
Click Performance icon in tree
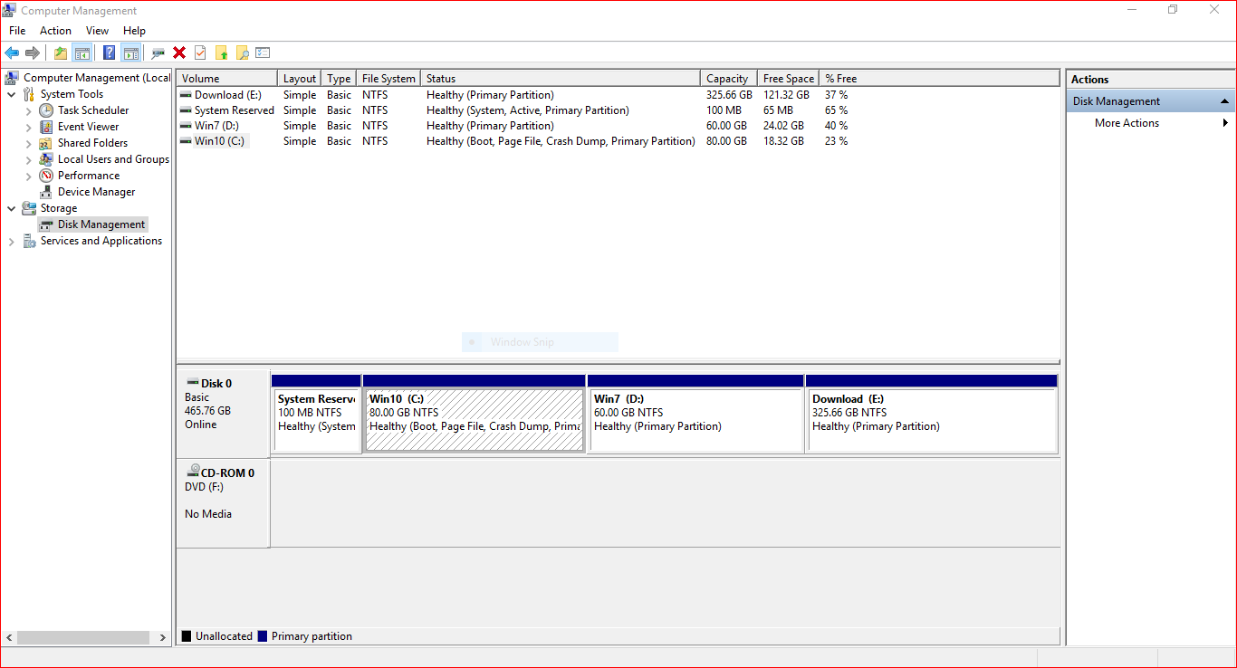click(x=46, y=176)
